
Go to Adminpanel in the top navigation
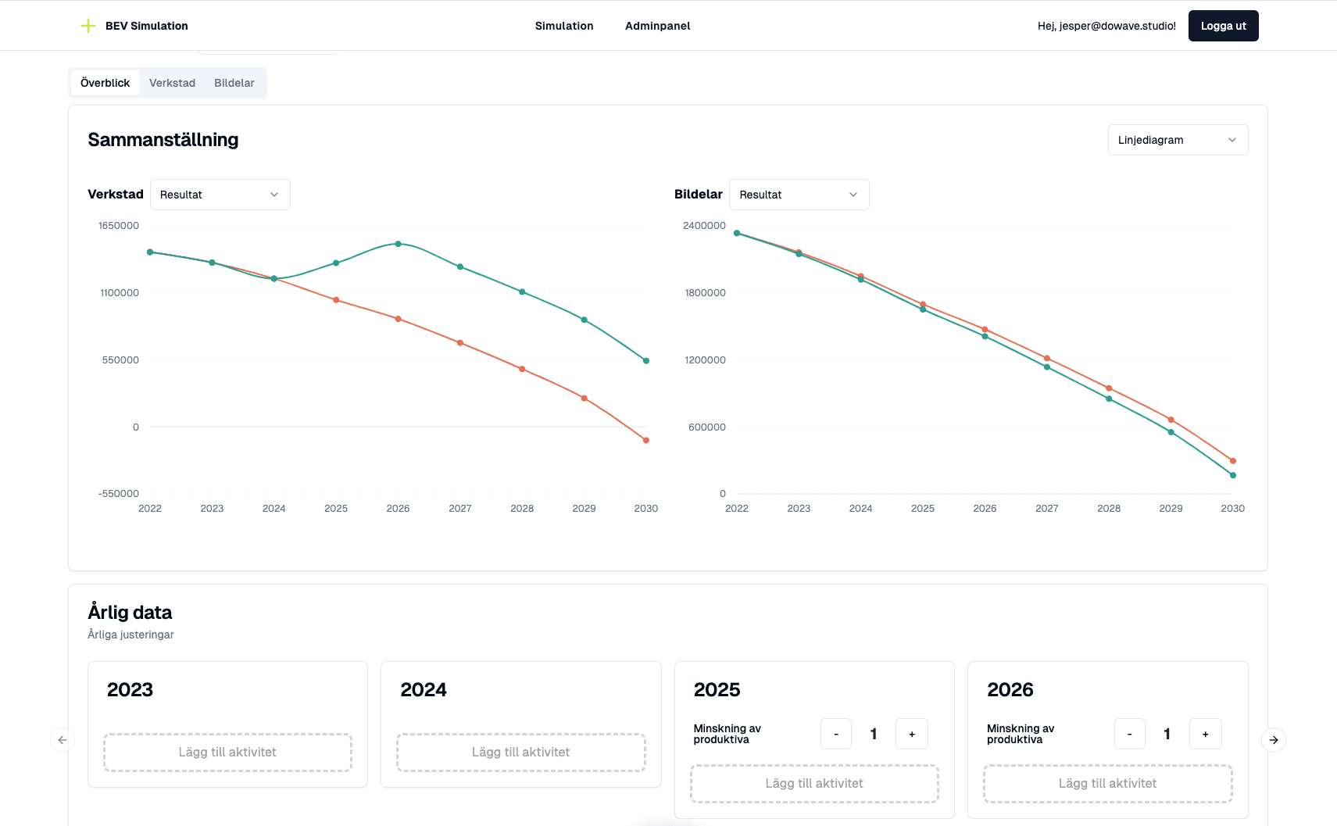pyautogui.click(x=658, y=26)
